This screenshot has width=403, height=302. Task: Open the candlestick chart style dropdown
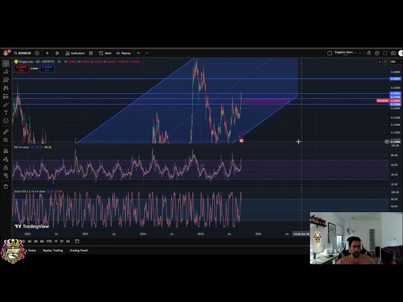click(57, 53)
